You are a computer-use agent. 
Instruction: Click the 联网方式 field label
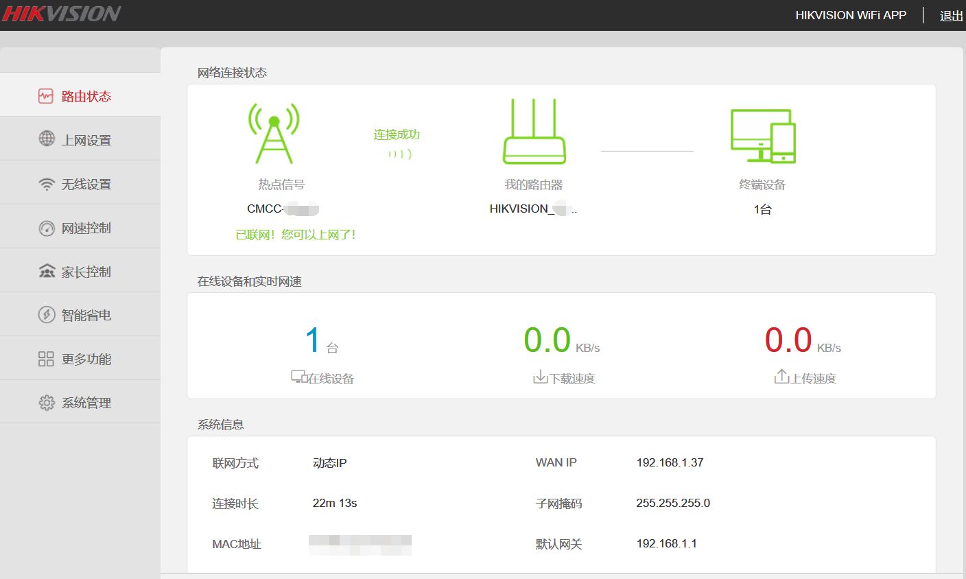point(235,463)
